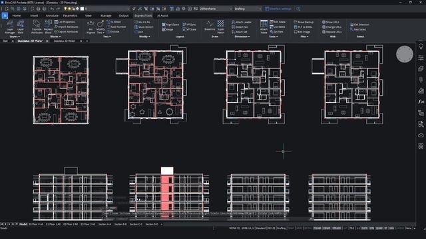Click the PLT to DWG tool
This screenshot has height=239, width=426.
(303, 27)
